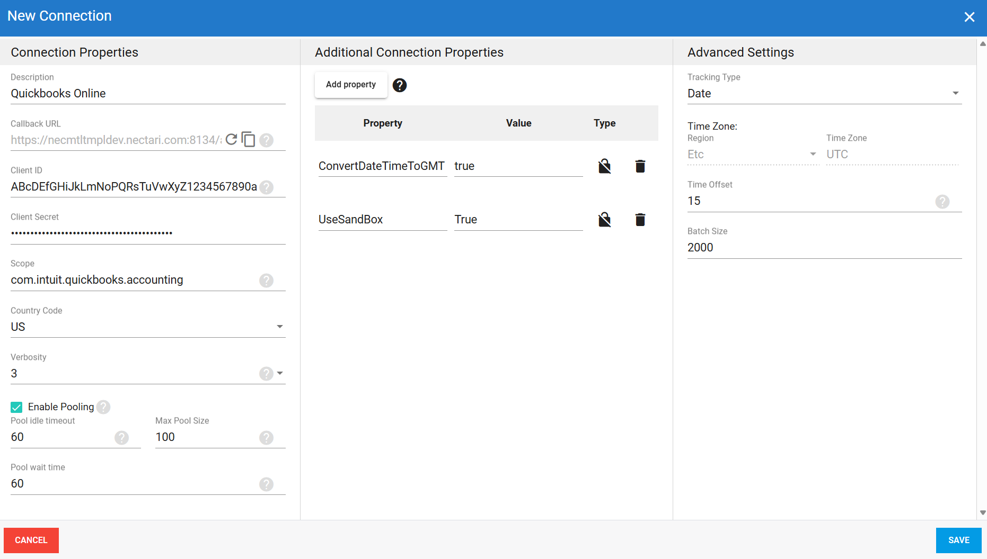987x559 pixels.
Task: Show help for Pool wait time
Action: pyautogui.click(x=267, y=484)
